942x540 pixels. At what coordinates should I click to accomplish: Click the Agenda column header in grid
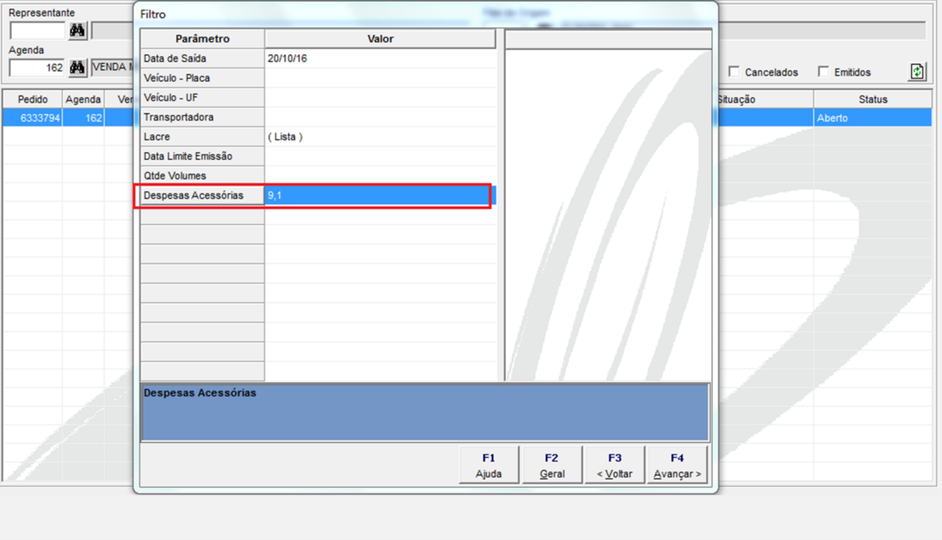(83, 99)
